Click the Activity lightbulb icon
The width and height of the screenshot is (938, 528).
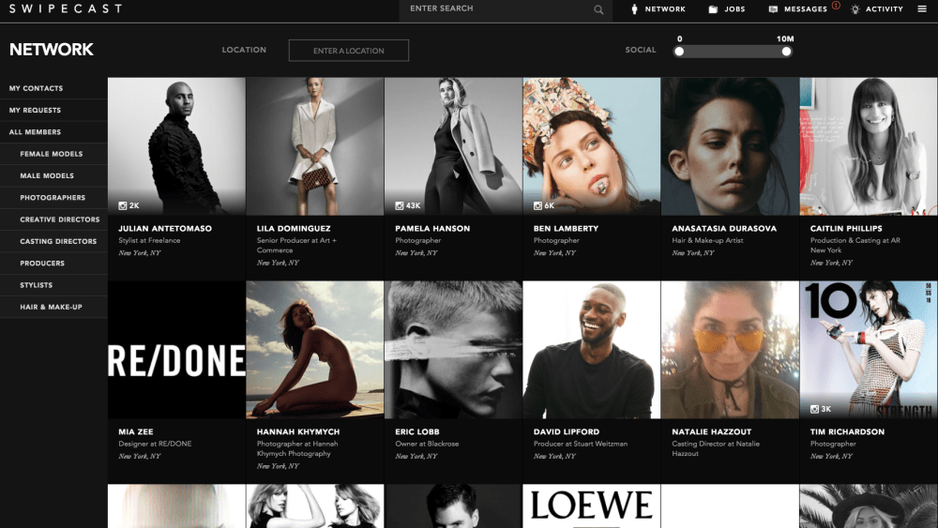click(855, 9)
